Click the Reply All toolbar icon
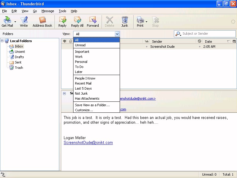237x178 pixels. tap(77, 22)
